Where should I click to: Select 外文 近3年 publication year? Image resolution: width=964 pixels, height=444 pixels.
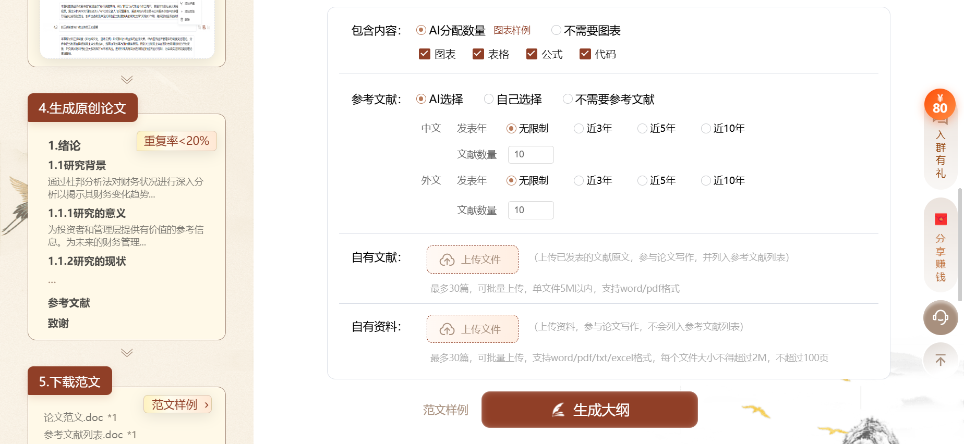click(x=579, y=180)
